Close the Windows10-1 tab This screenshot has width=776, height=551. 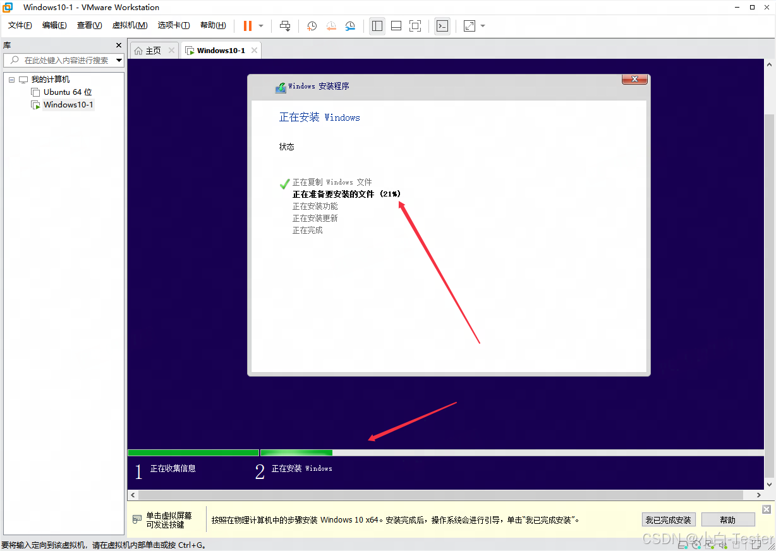[254, 51]
